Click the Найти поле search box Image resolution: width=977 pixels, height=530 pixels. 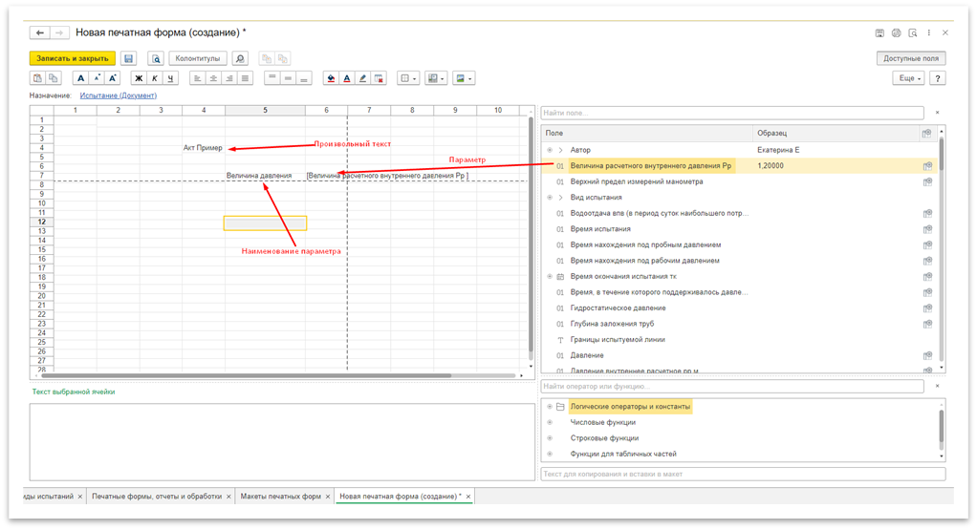pyautogui.click(x=731, y=113)
